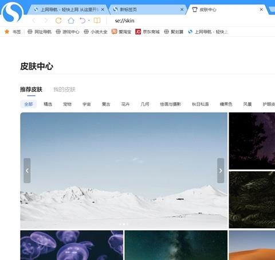
Task: Open the 爱淘宝 bookmark
Action: (121, 32)
